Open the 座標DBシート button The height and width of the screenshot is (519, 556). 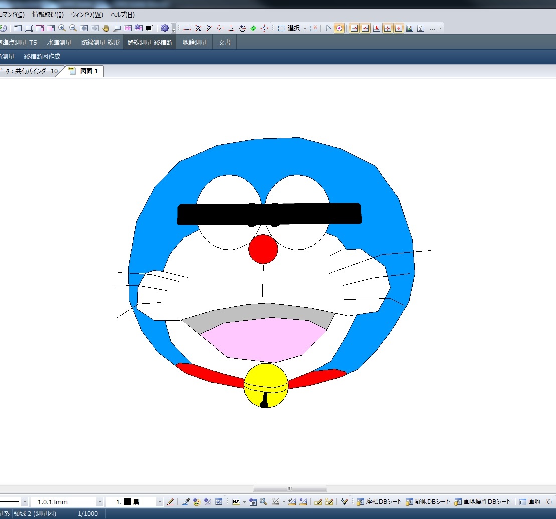coord(379,501)
